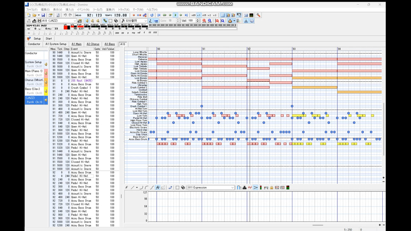Toggle loop playback with the blue loop icon
This screenshot has width=411, height=231.
[152, 15]
